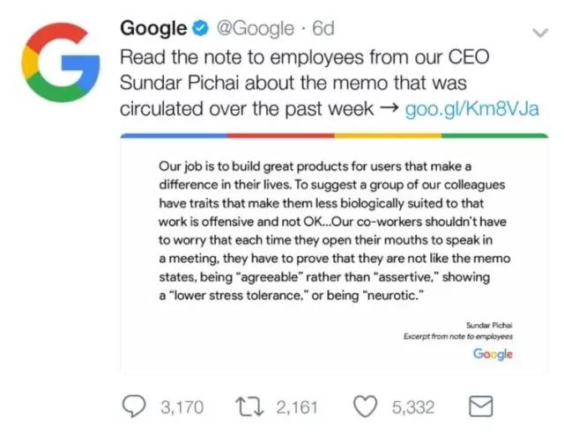View the 3,170 replies count
The width and height of the screenshot is (564, 432).
[x=181, y=407]
